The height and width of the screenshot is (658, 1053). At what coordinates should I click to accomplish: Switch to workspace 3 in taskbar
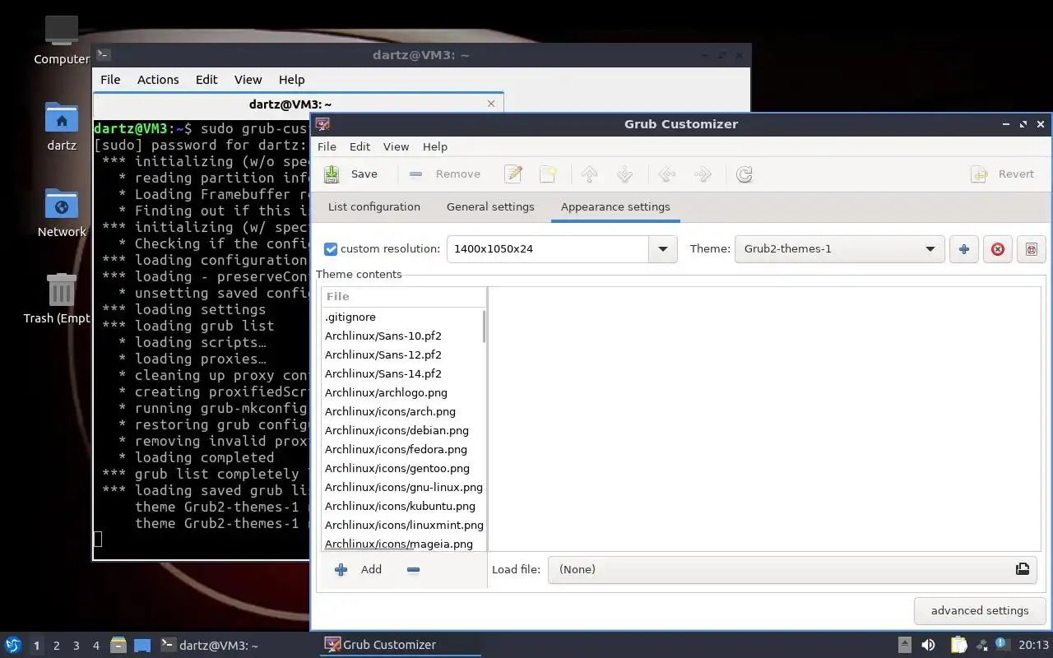77,646
